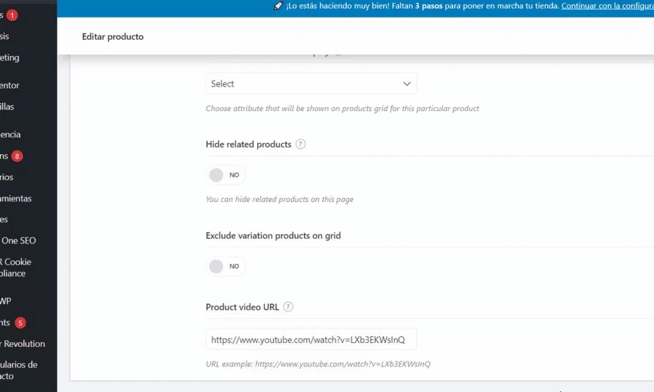The height and width of the screenshot is (392, 654).
Task: Open All in One SEO sidebar menu
Action: pos(18,240)
